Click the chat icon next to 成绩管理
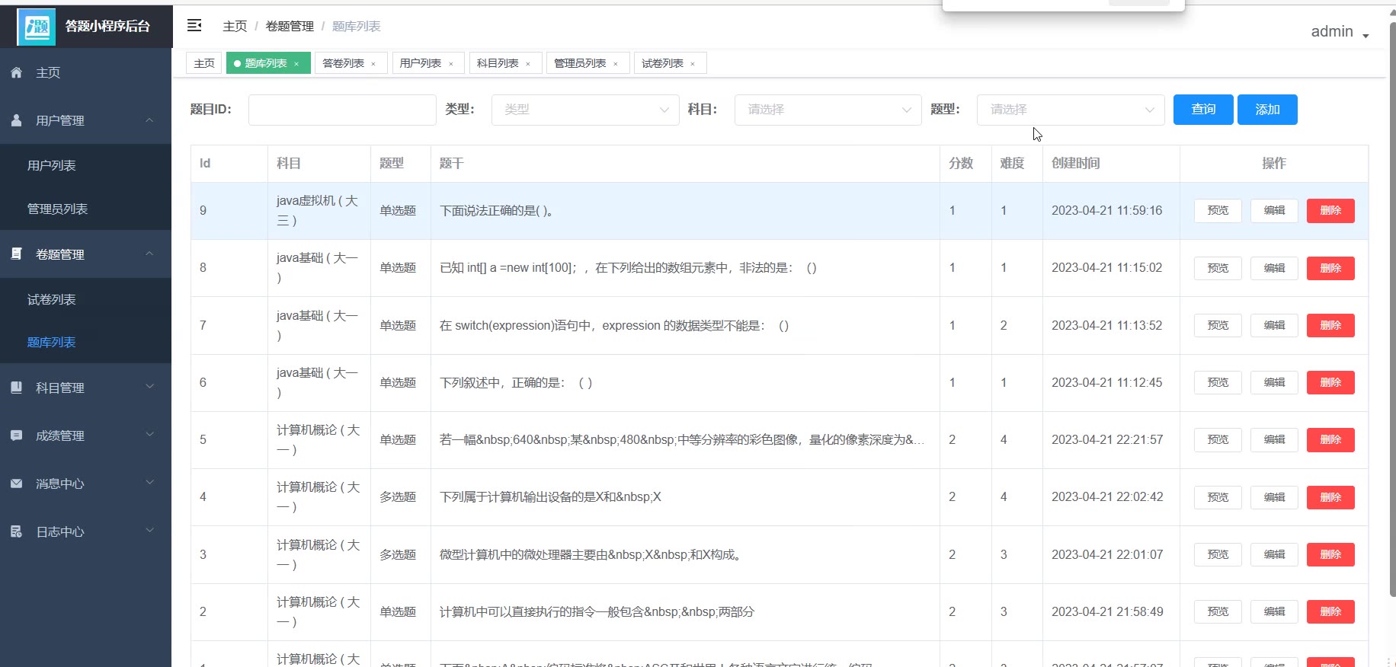This screenshot has height=667, width=1396. coord(16,436)
